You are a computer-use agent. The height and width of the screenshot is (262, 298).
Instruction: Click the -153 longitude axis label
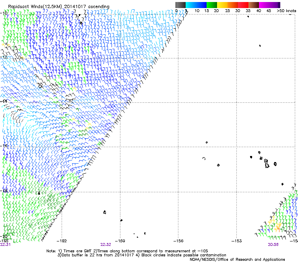coord(237,241)
